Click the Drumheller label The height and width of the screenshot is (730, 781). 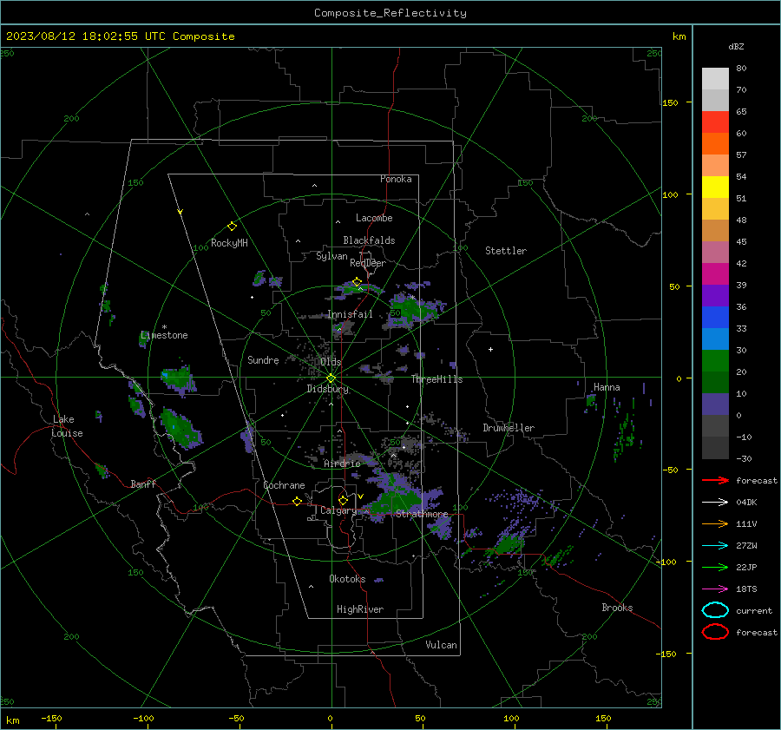point(509,428)
